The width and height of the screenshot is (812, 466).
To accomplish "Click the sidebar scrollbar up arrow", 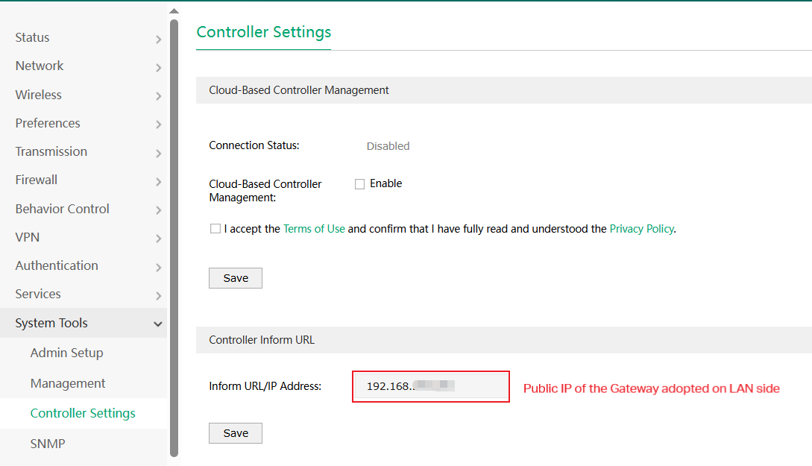I will click(x=174, y=11).
